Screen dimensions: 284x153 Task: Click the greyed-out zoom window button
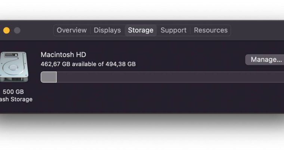coord(17,30)
